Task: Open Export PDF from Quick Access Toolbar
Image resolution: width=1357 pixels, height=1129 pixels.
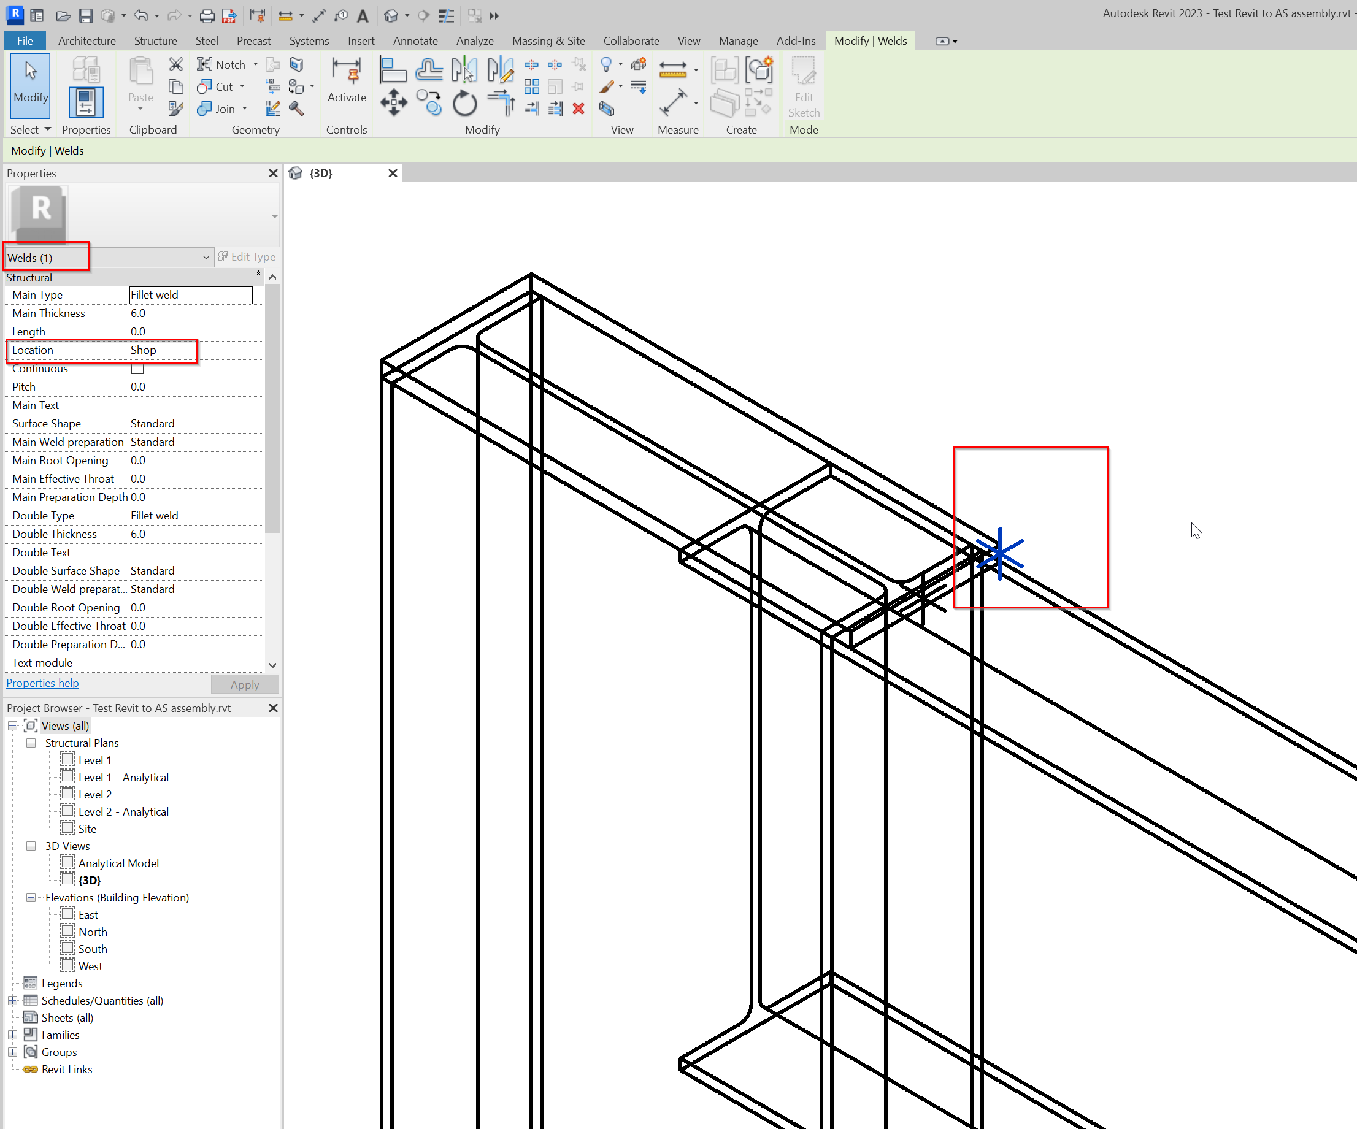Action: 229,15
